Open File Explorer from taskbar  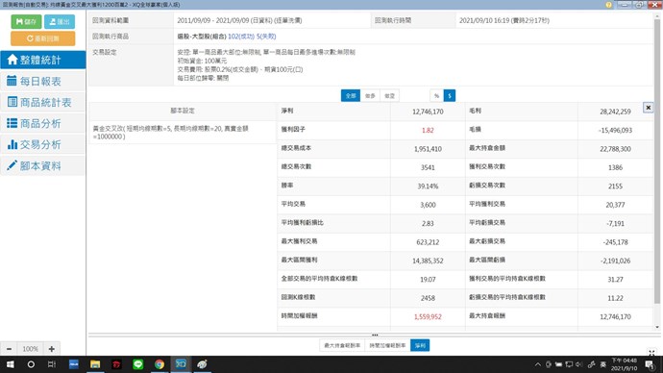click(95, 364)
